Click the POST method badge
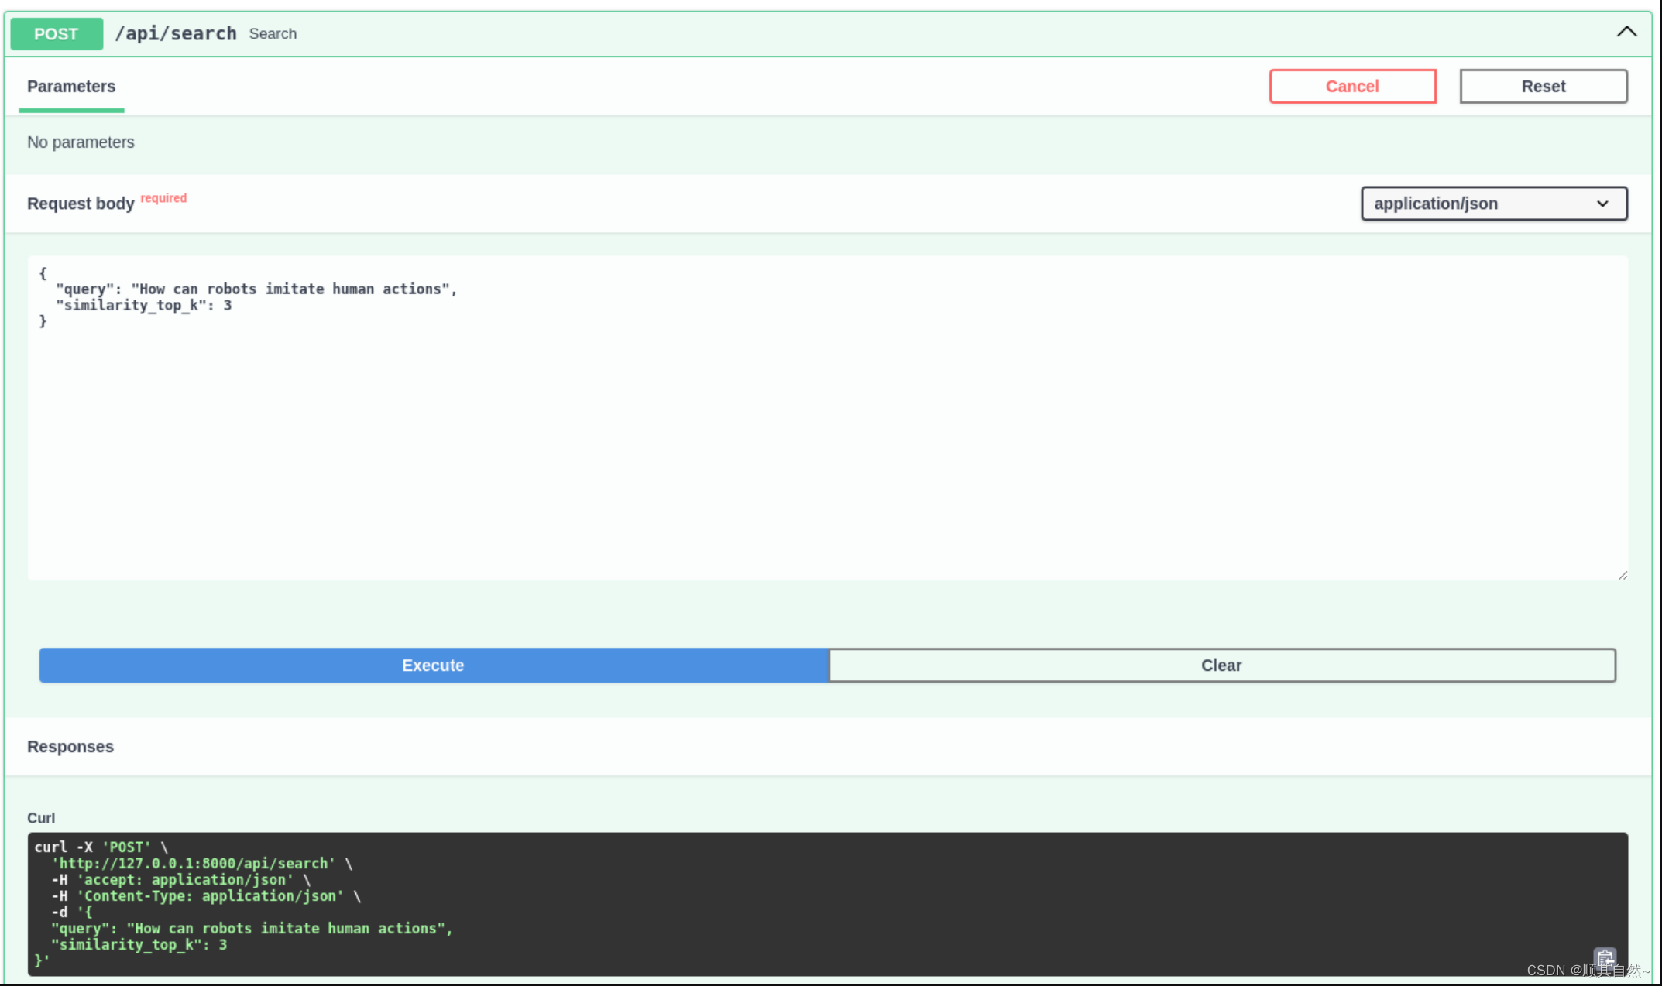The height and width of the screenshot is (986, 1662). tap(56, 33)
